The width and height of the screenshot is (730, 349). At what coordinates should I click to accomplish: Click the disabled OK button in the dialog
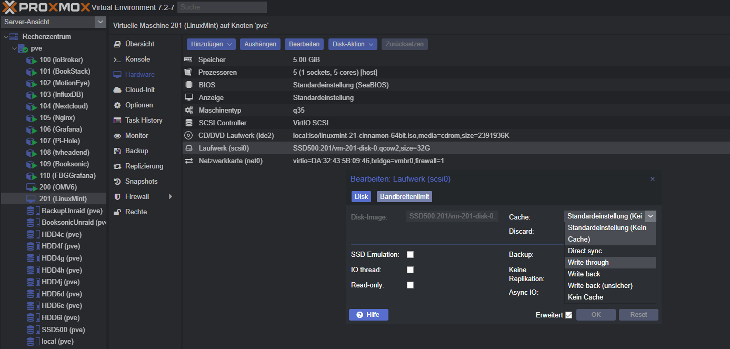tap(596, 315)
